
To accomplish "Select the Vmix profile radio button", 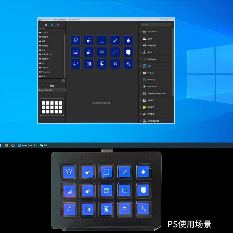I will pyautogui.click(x=40, y=50).
